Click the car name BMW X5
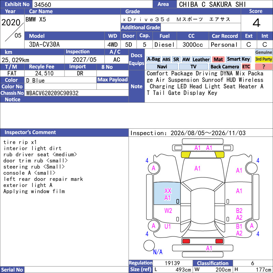Image resolution: width=273 pixels, height=273 pixels. (x=36, y=19)
